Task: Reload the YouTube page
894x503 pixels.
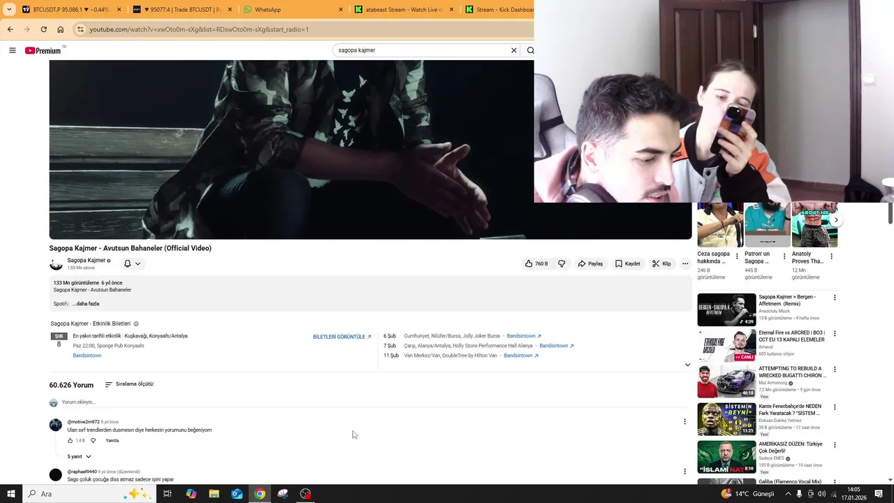Action: click(x=43, y=29)
